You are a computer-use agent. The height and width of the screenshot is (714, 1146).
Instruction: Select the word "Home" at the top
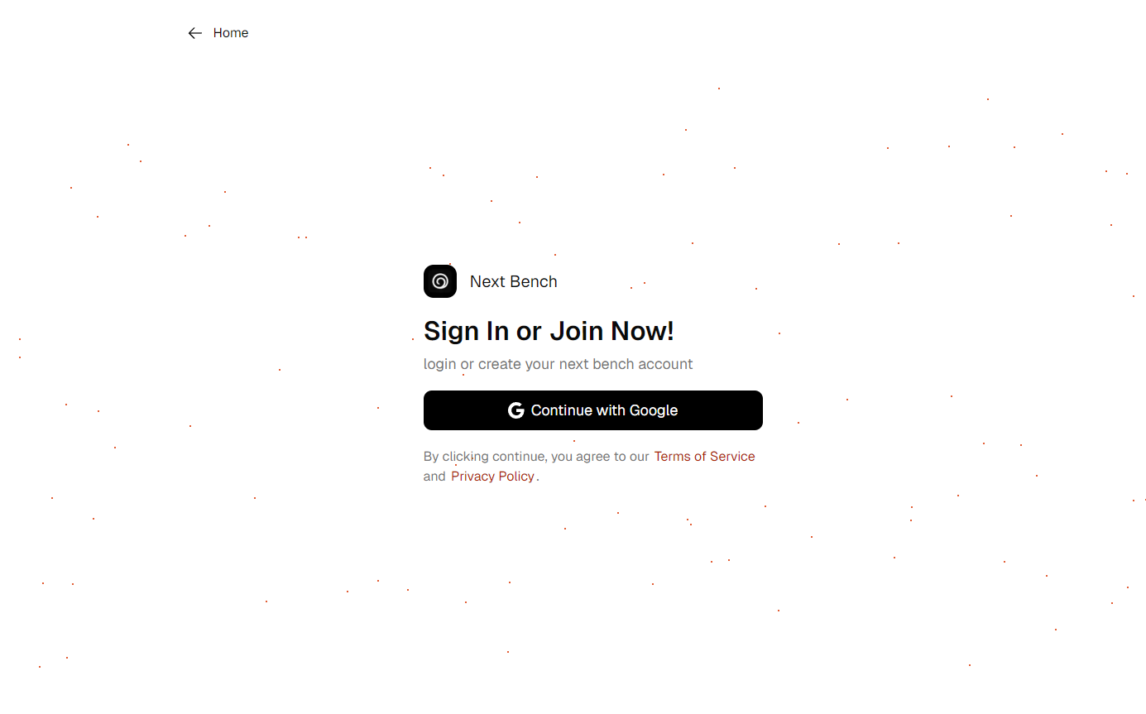(231, 33)
